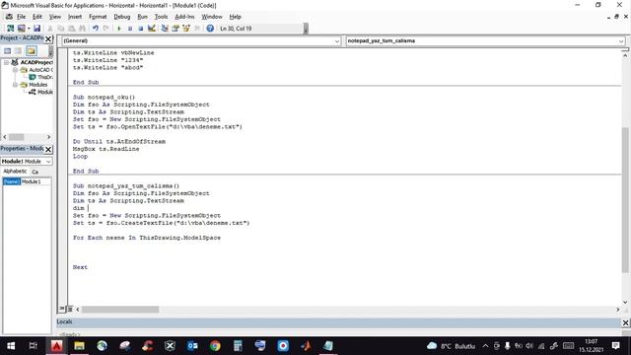Click the code line 'For Each nesne In ThisDrawing.ModelSpace'
The width and height of the screenshot is (631, 355).
click(147, 238)
